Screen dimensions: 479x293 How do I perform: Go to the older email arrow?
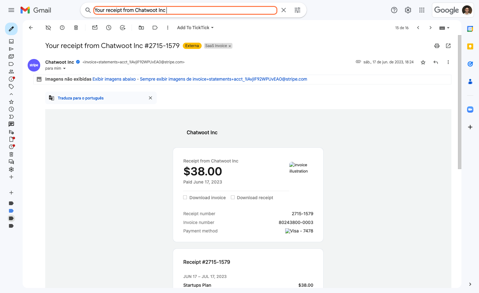point(431,28)
